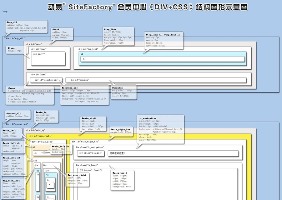Select the '您现在的位置:' bar
Screen dimensions: 282x200
[x=173, y=154]
